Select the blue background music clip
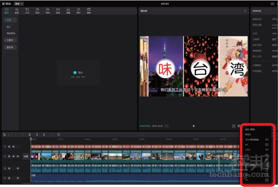This screenshot has height=187, width=278. pos(135,178)
